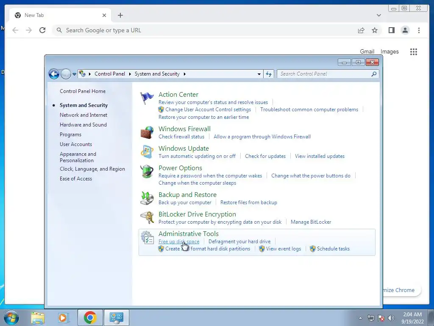The image size is (434, 326).
Task: Click Change User Account Control settings
Action: tap(208, 110)
